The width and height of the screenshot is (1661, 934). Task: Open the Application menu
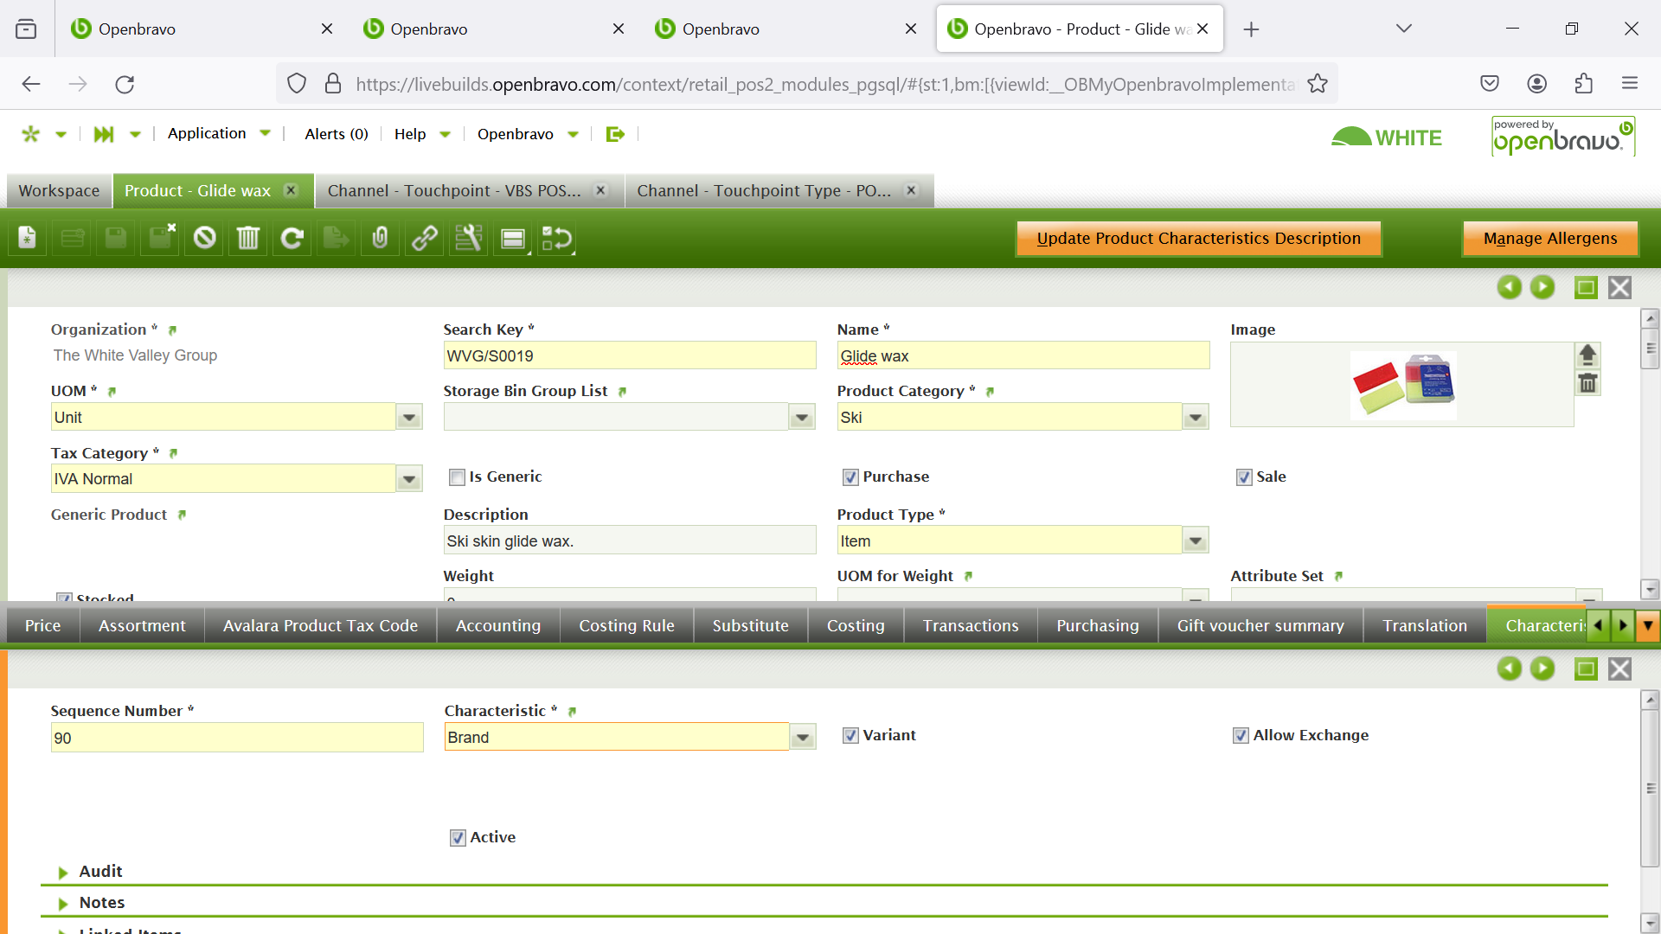[208, 133]
